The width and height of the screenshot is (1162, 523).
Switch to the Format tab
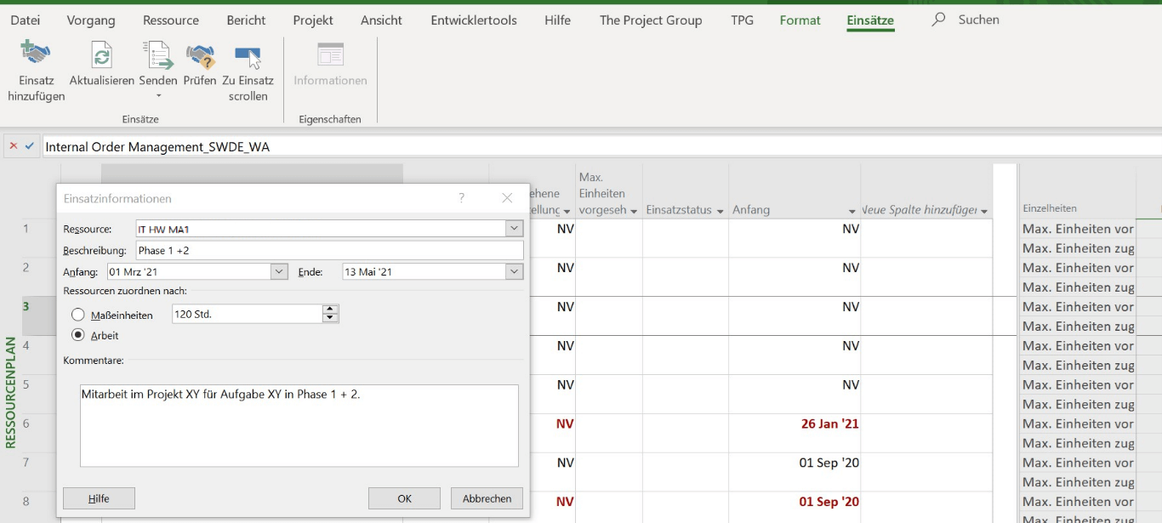800,20
